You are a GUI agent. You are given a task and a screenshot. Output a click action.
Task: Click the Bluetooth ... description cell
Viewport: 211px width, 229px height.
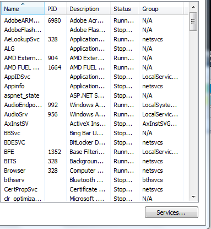pyautogui.click(x=86, y=180)
